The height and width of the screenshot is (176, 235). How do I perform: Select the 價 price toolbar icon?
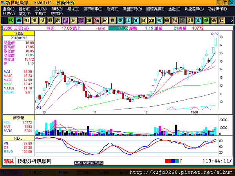point(50,20)
